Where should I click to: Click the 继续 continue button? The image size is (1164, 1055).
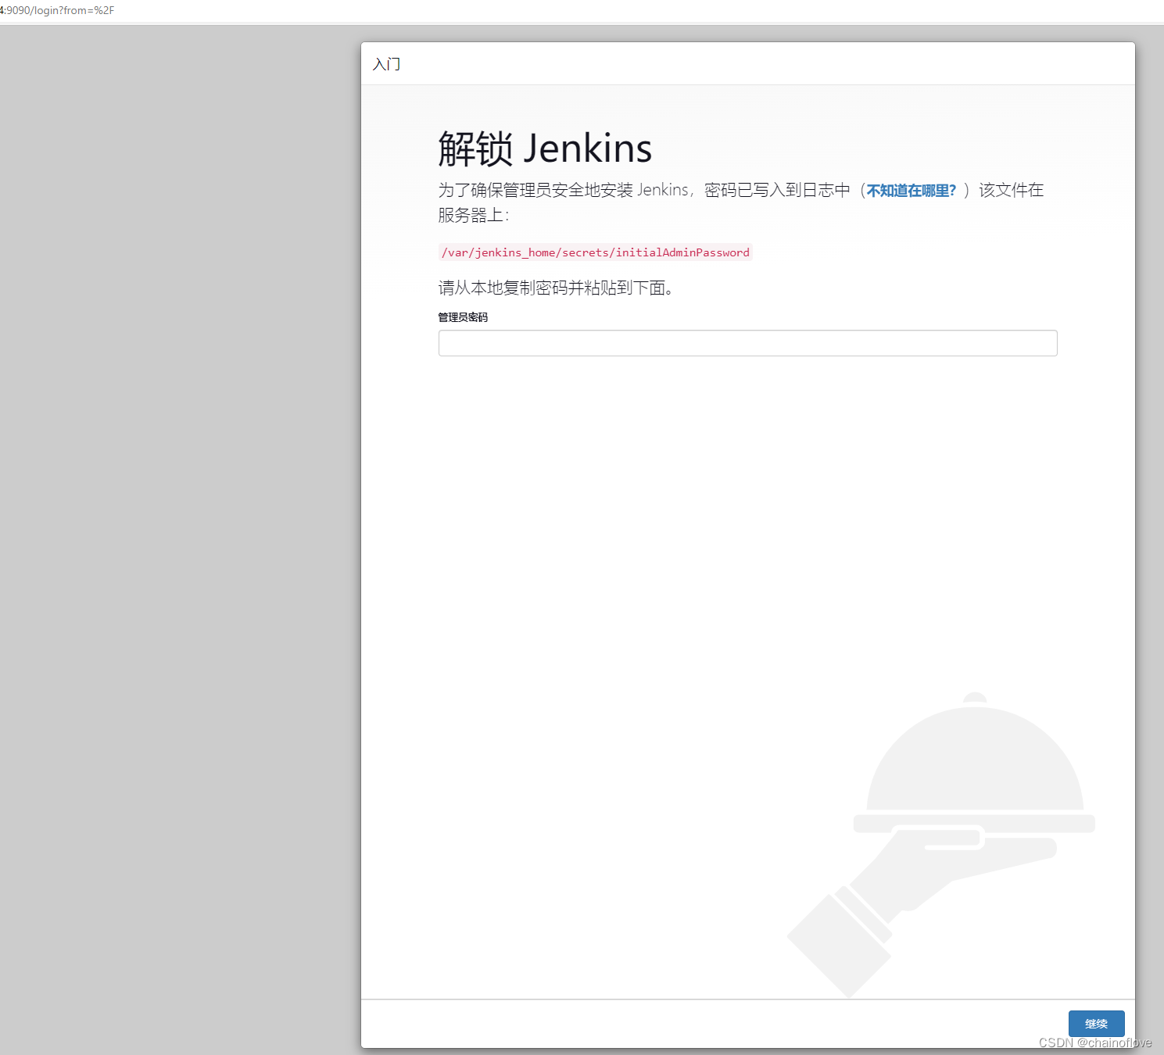point(1096,1023)
